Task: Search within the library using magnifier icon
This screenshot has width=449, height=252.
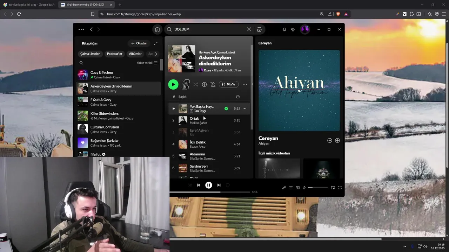Action: click(x=81, y=63)
